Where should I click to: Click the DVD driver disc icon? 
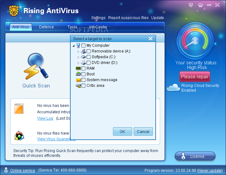[83, 63]
